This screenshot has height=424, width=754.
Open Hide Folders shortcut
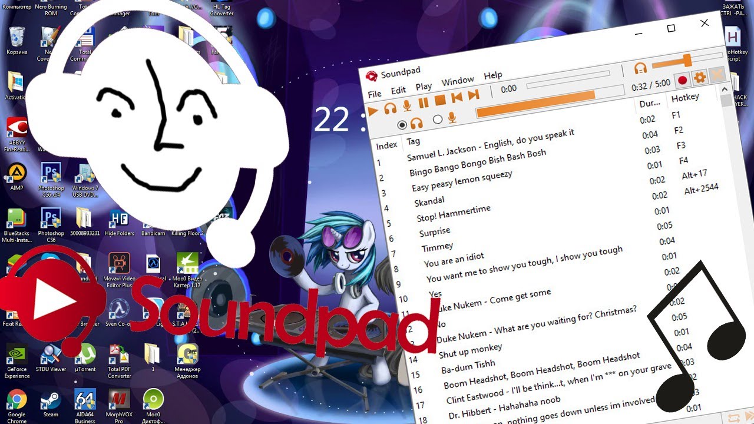pos(119,221)
